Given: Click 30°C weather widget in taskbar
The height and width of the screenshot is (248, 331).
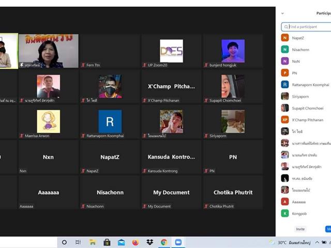Looking at the screenshot, I should (290, 242).
